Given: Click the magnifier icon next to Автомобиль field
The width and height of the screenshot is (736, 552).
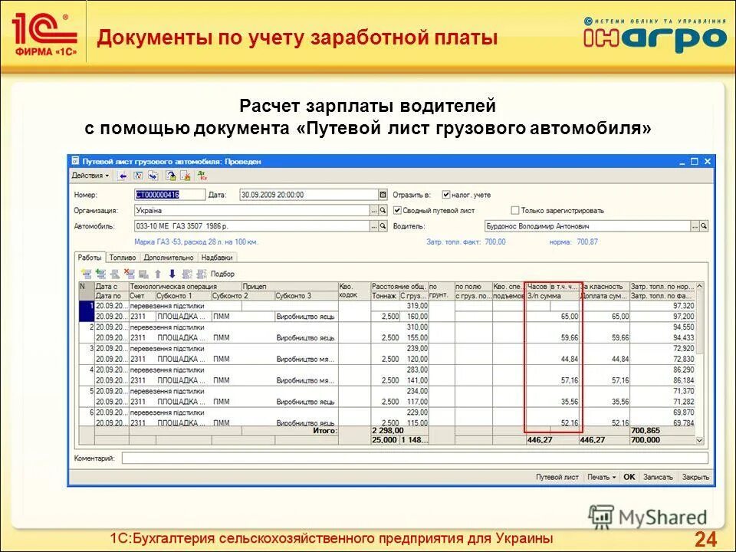Looking at the screenshot, I should [383, 226].
